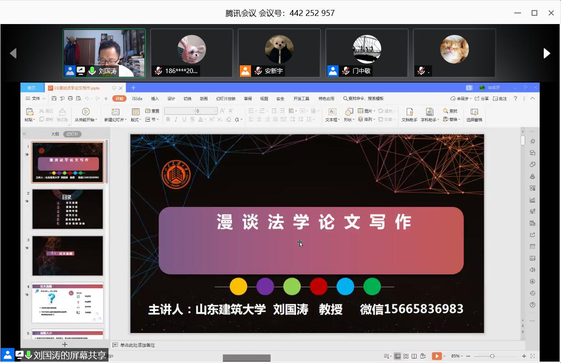Click the Share (分享) button
Image resolution: width=561 pixels, height=363 pixels.
click(x=482, y=98)
